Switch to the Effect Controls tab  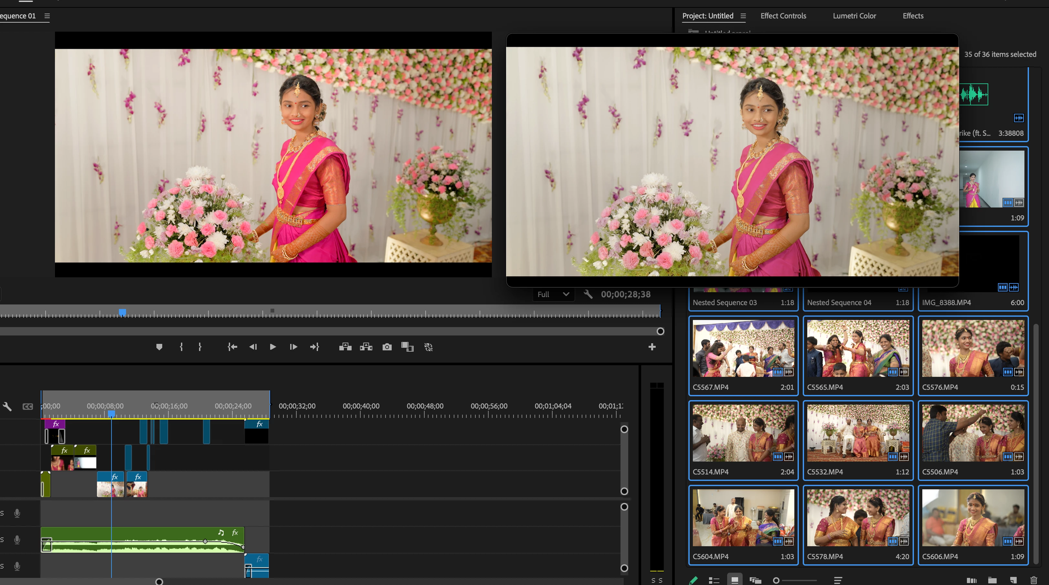pos(783,16)
